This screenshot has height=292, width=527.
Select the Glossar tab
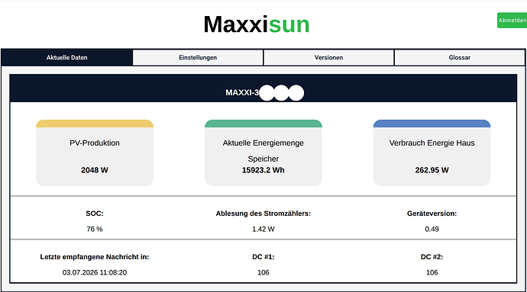[x=460, y=57]
